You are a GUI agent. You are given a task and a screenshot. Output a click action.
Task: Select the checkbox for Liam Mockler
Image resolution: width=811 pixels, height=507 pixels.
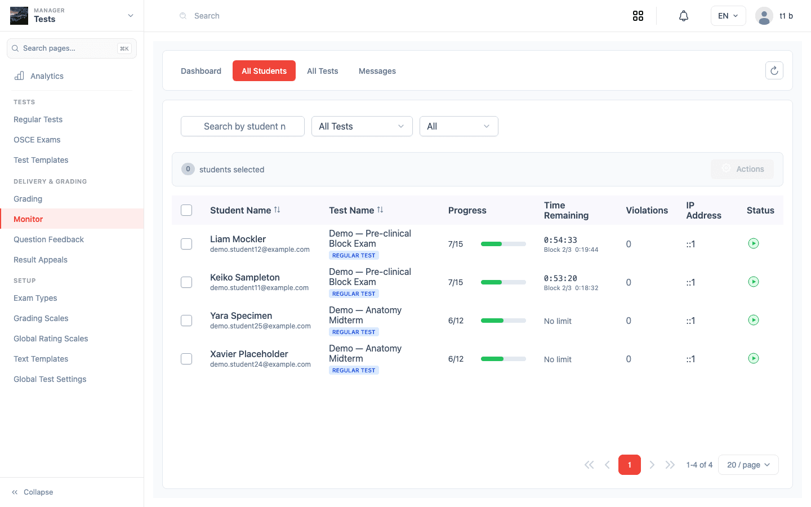click(186, 244)
